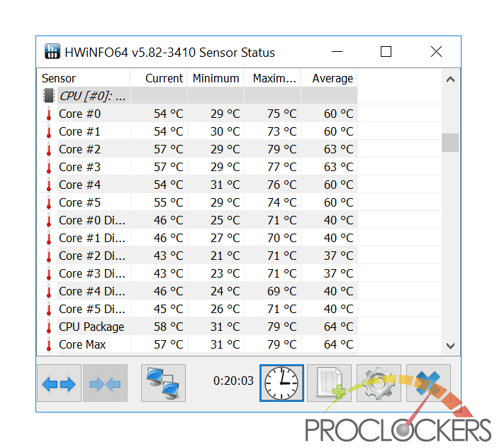
Task: Click the Minimum column header
Action: click(216, 78)
